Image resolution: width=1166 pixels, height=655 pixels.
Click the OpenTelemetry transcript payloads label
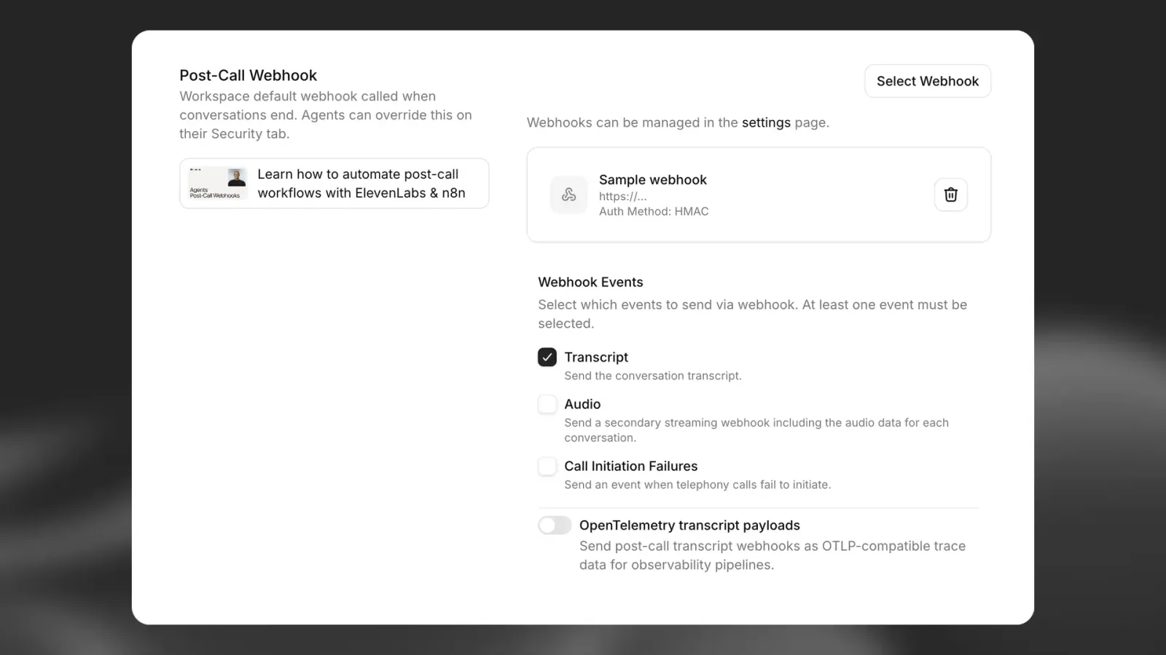689,525
